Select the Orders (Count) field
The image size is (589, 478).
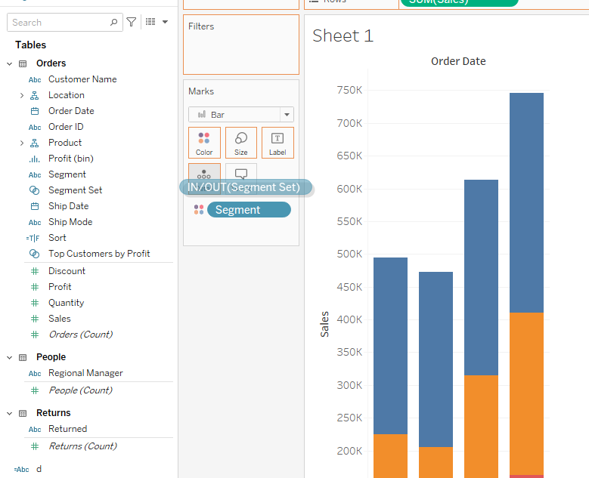[81, 335]
